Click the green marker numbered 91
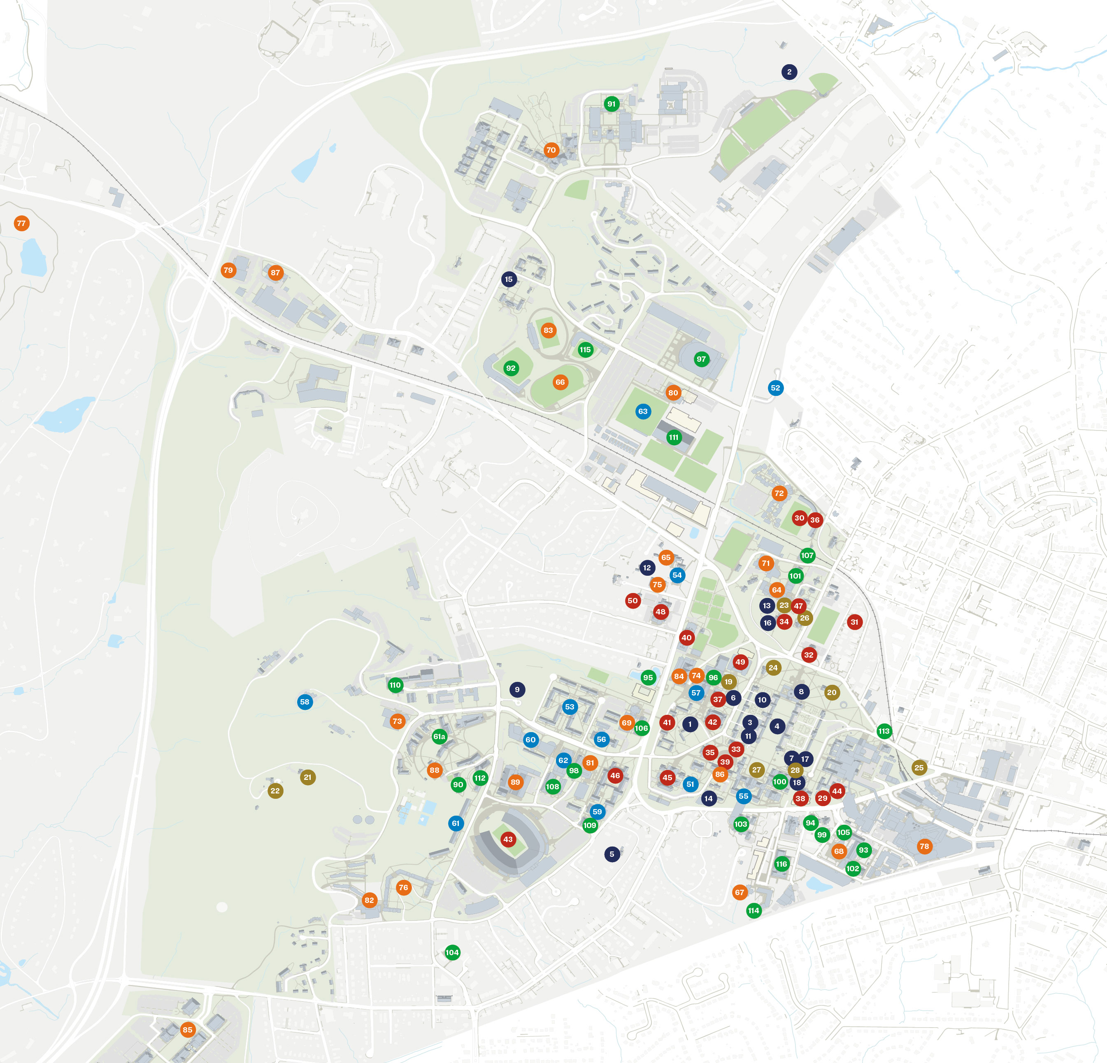The image size is (1107, 1063). point(611,104)
